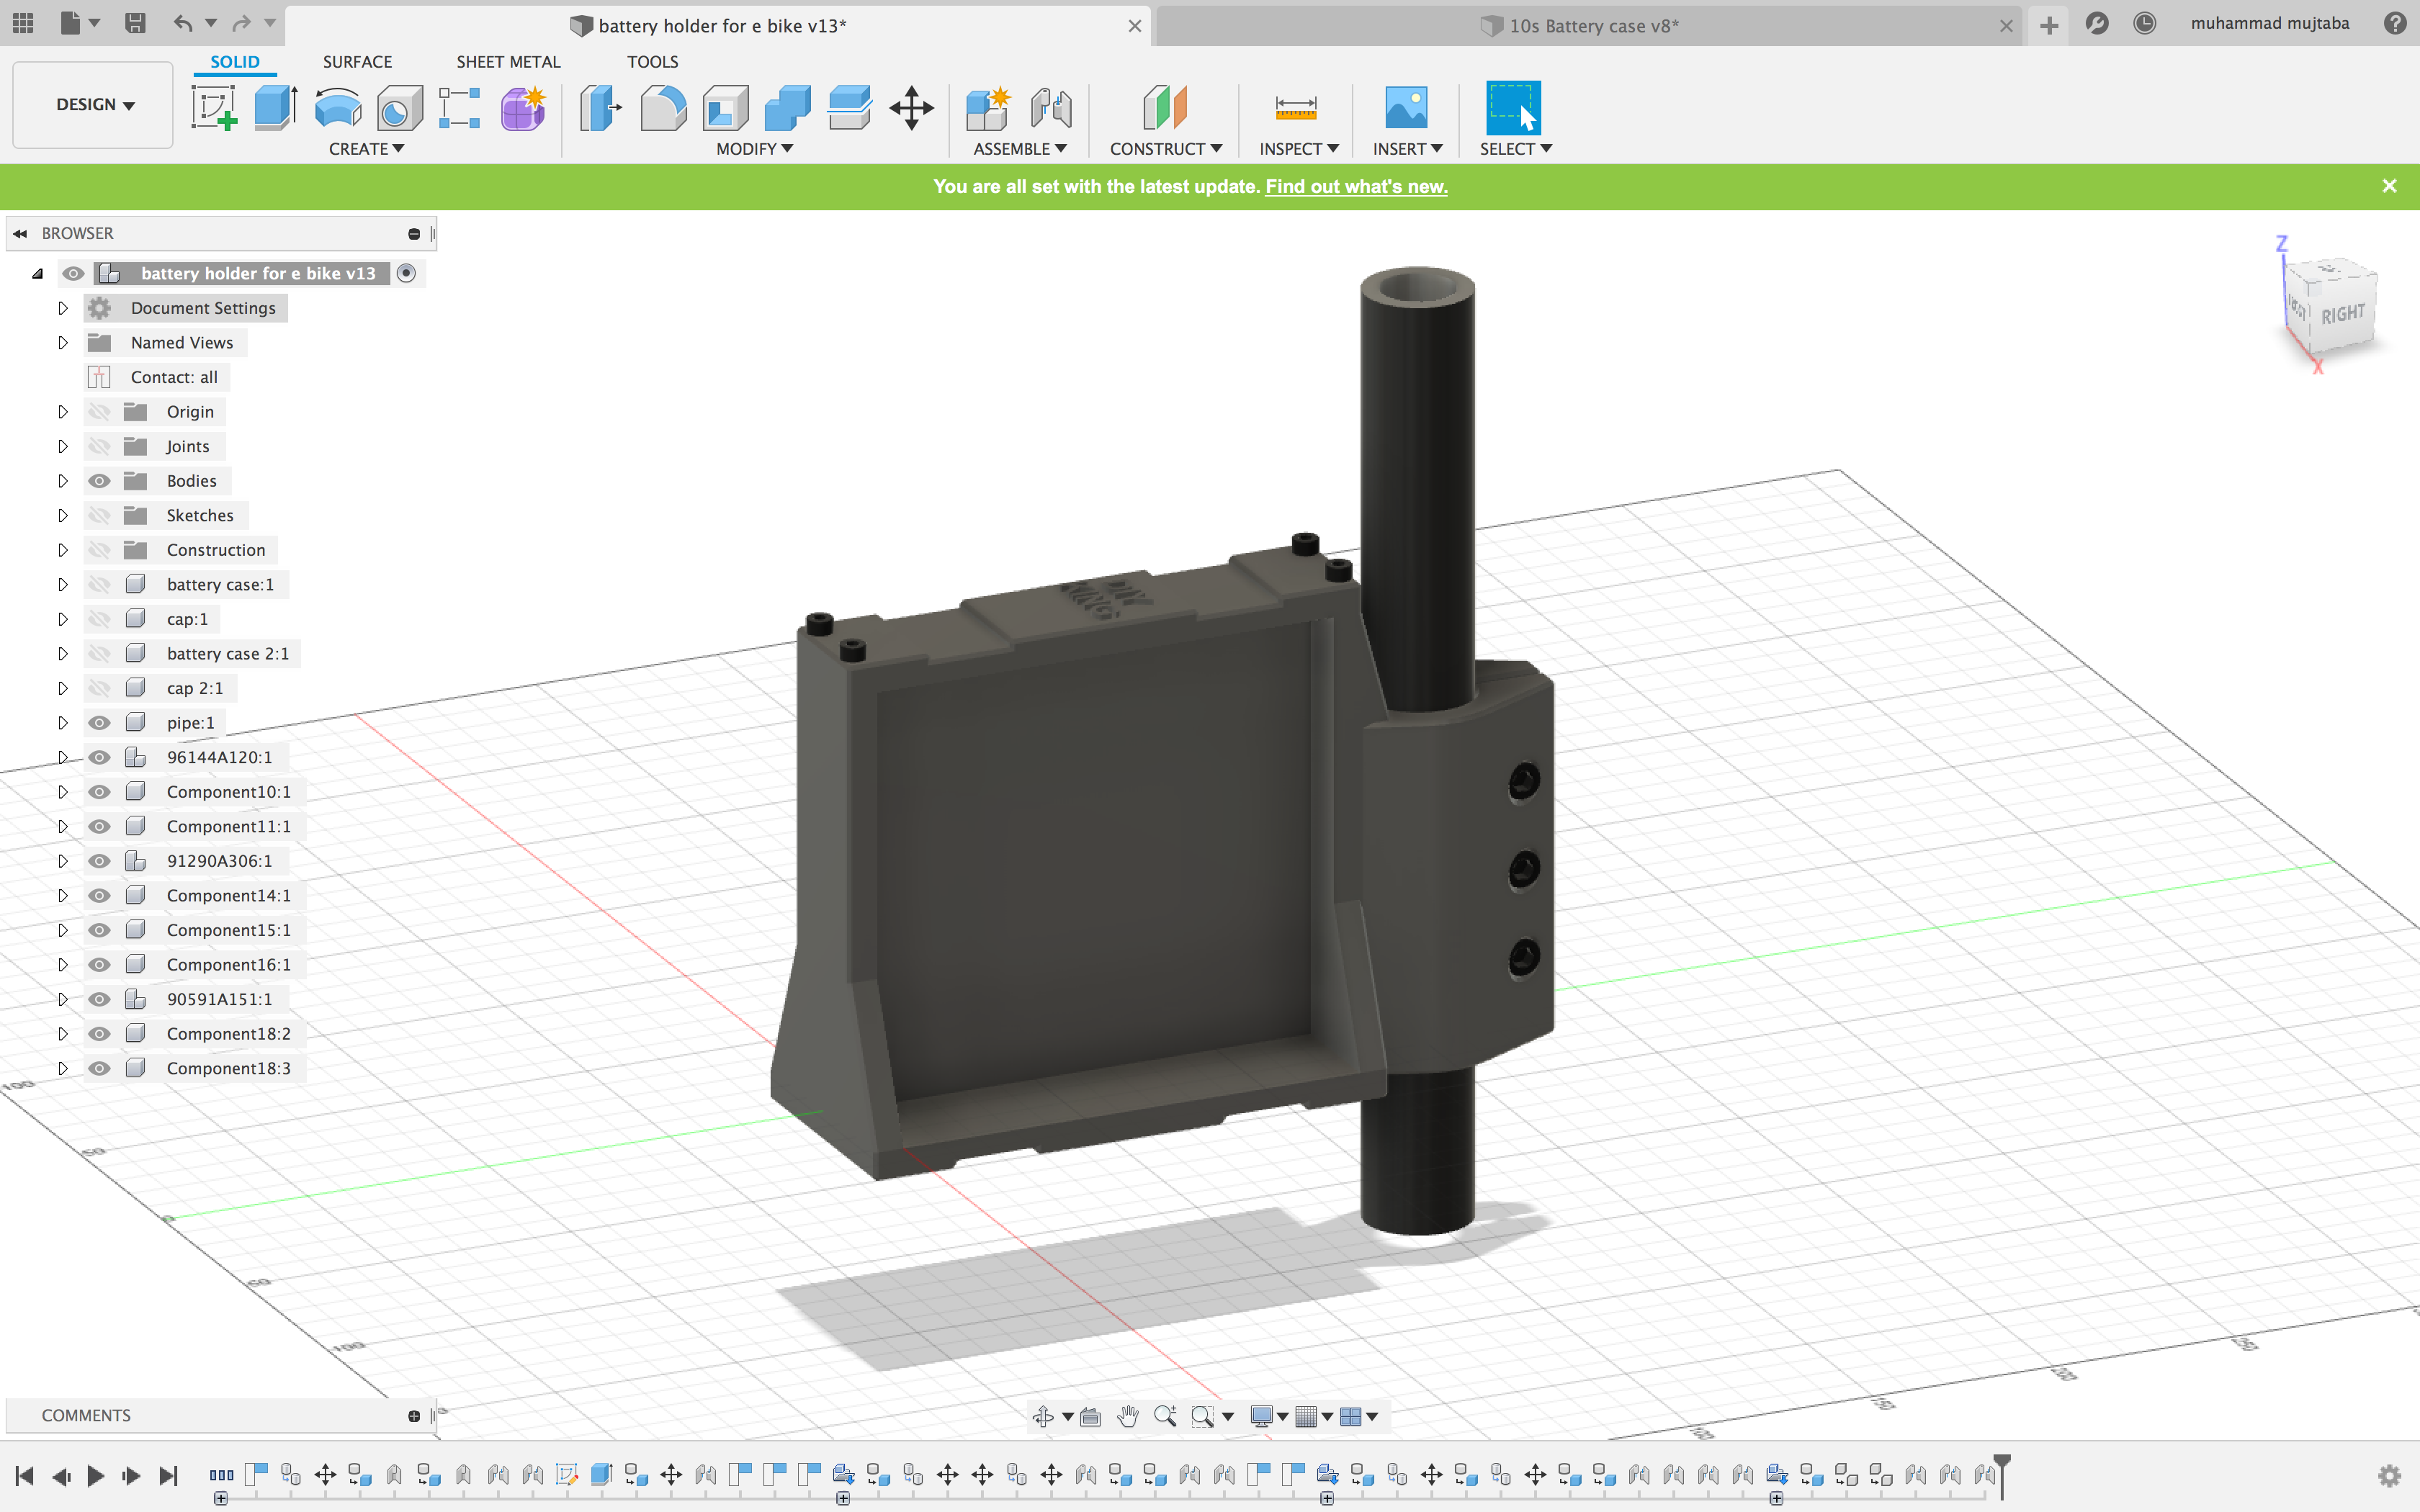Click the 'Find out what's new' link

click(1355, 187)
